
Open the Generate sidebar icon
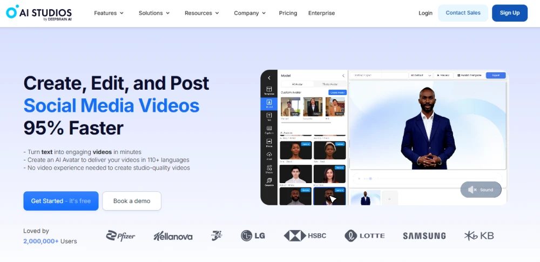click(269, 182)
